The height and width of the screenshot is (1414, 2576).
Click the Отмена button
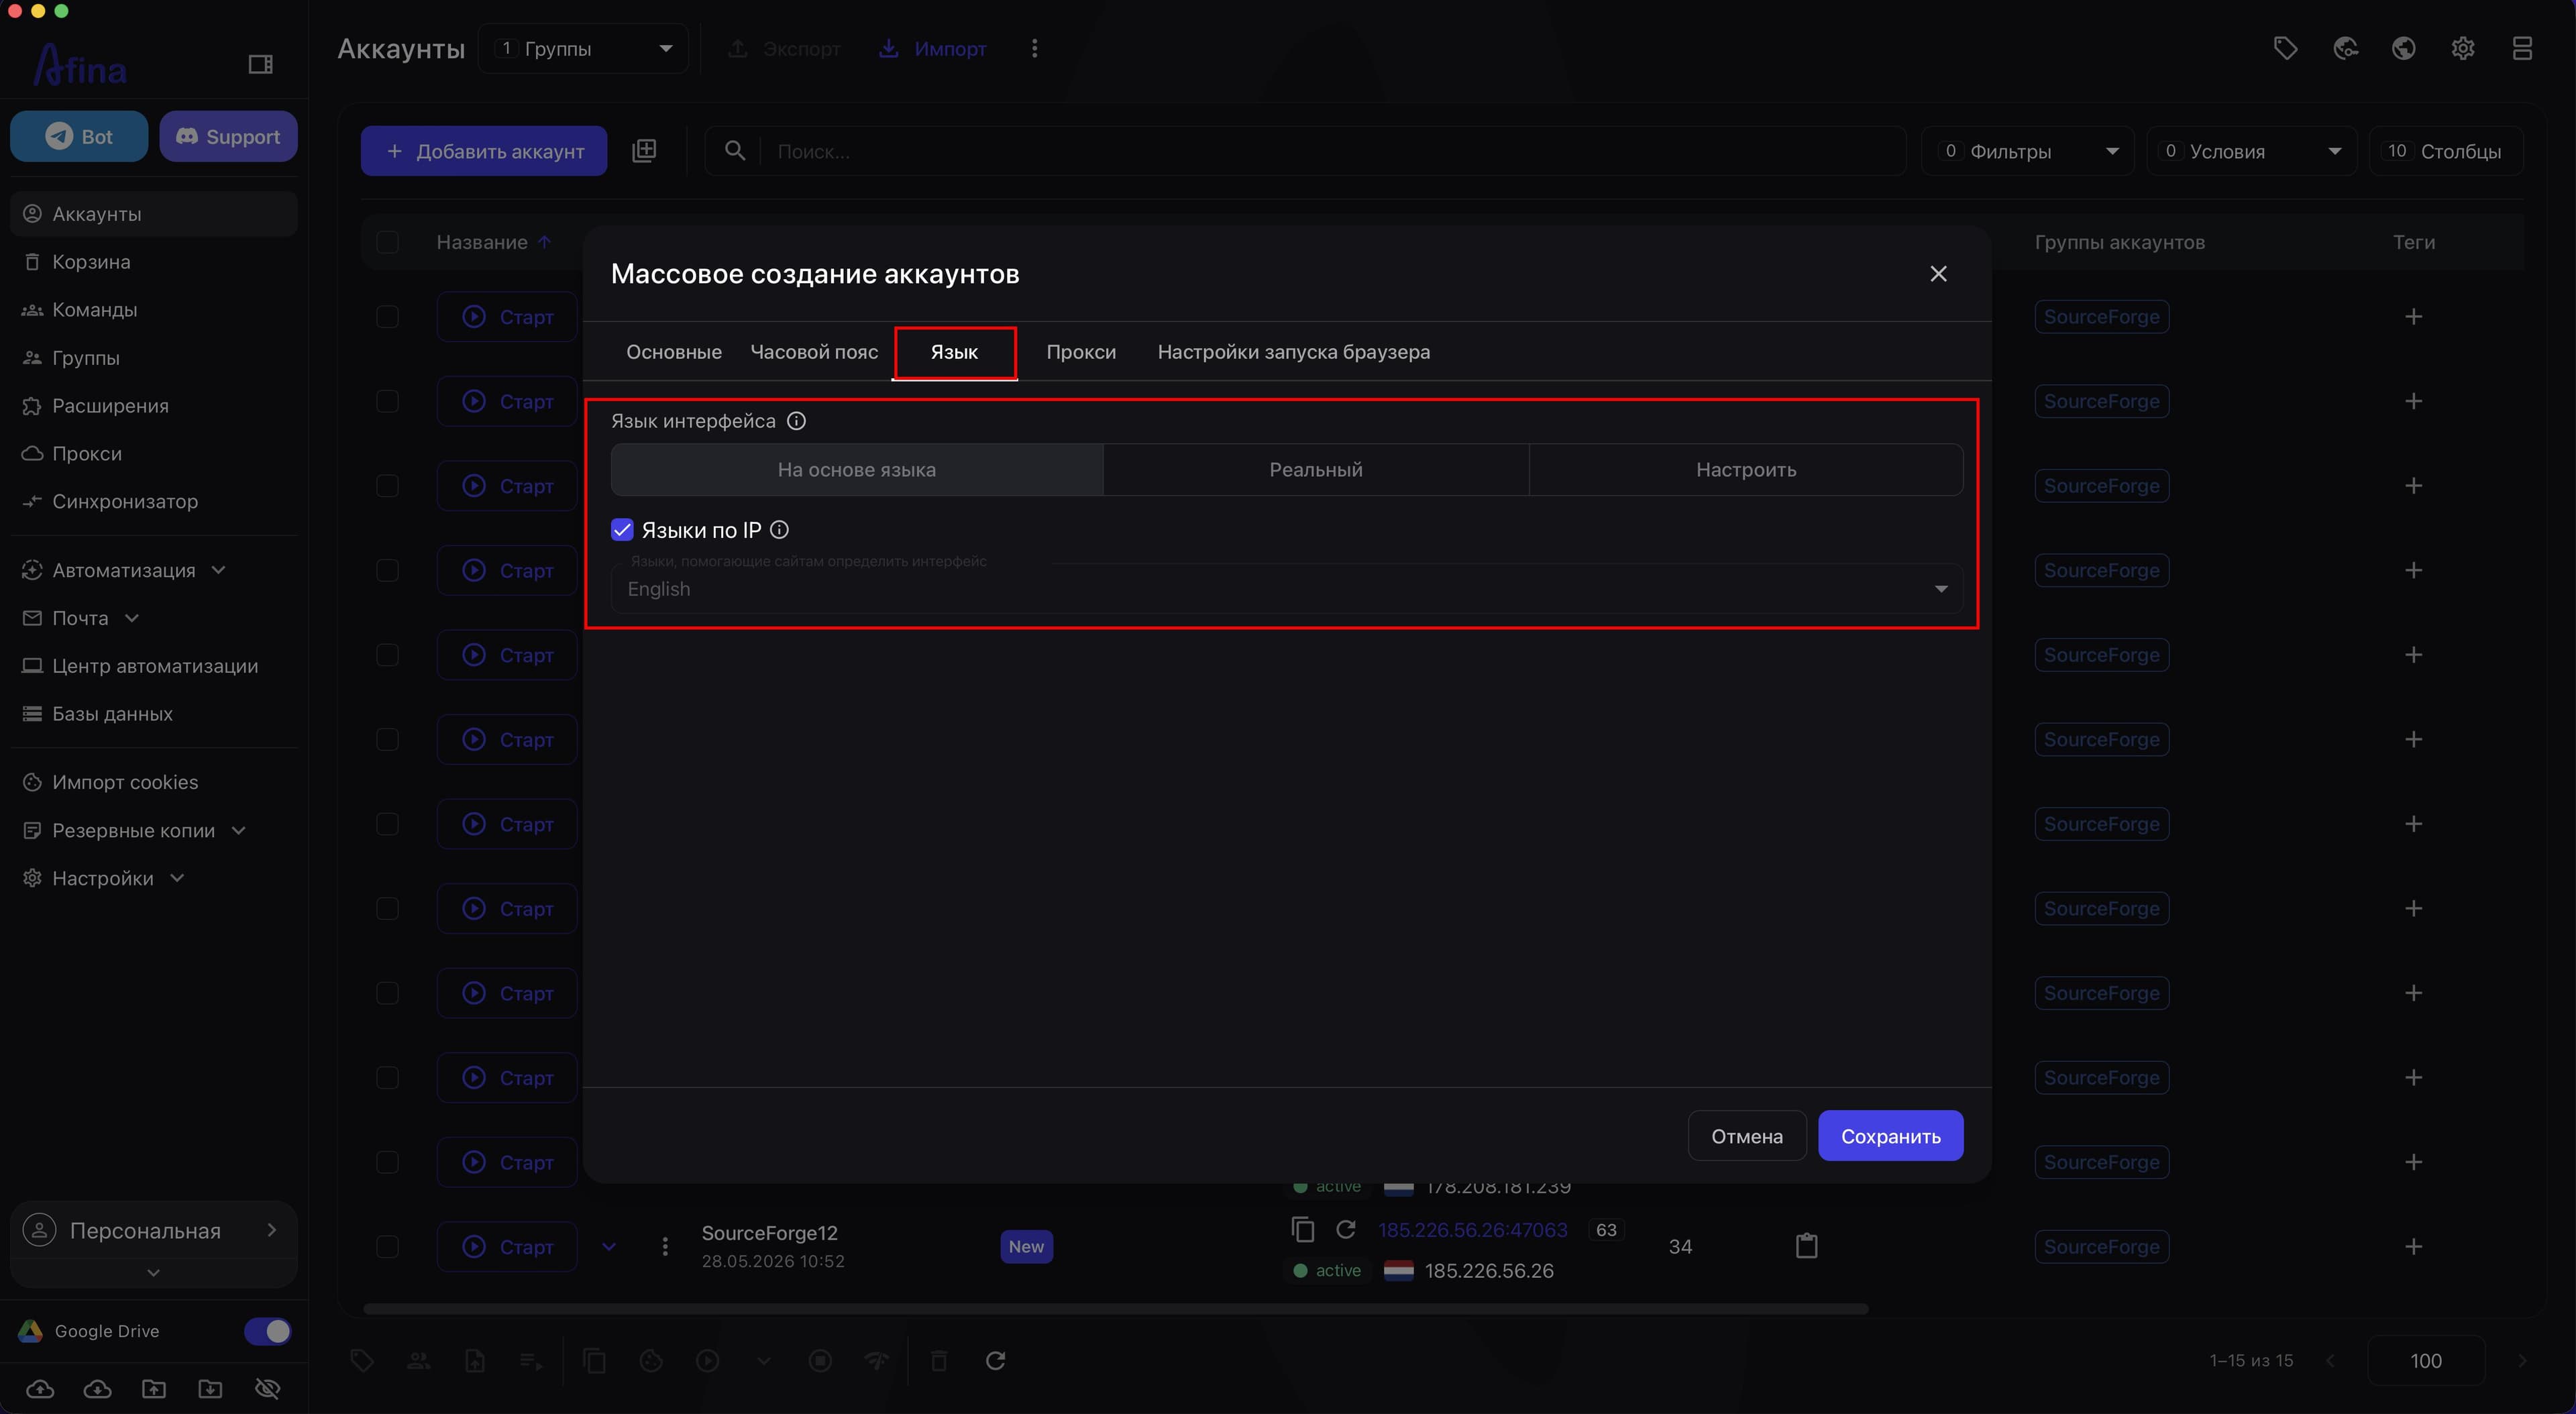pos(1746,1136)
